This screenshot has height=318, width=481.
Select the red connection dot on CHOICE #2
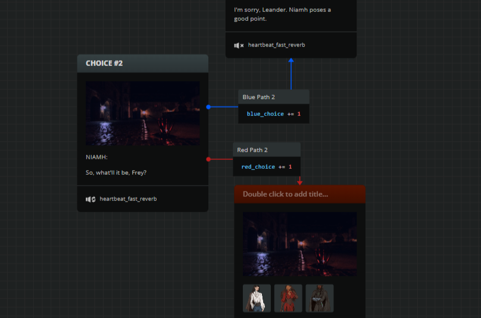[208, 159]
